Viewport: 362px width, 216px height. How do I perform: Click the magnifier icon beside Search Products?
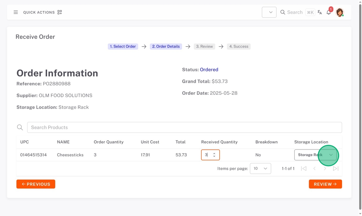(20, 127)
